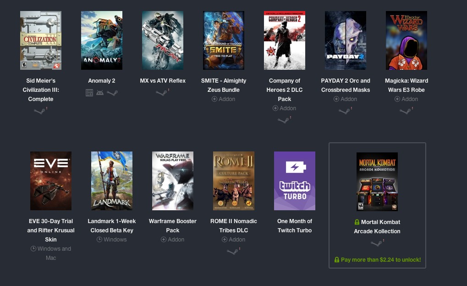Select the ROME II Culture Pack cover
This screenshot has width=467, height=286.
[x=234, y=181]
